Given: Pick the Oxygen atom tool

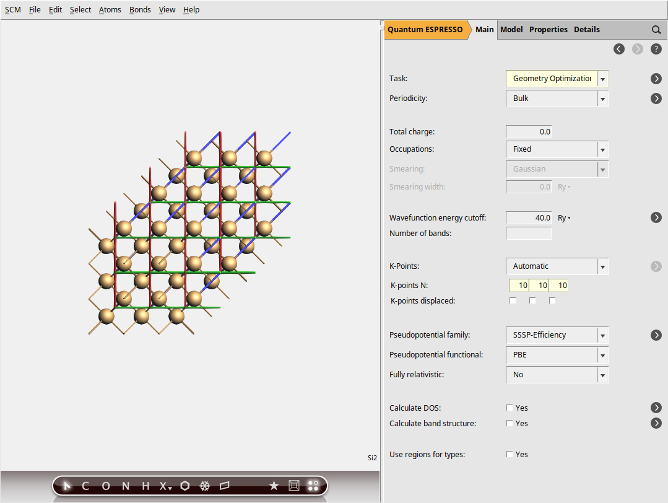Looking at the screenshot, I should pos(105,486).
